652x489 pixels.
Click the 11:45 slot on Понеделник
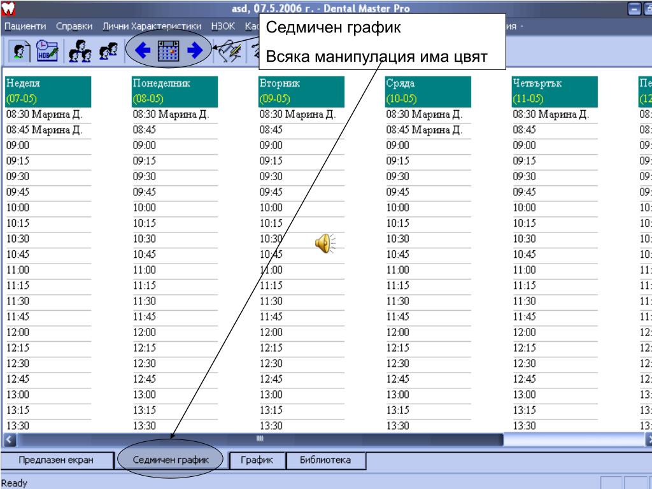[x=174, y=317]
